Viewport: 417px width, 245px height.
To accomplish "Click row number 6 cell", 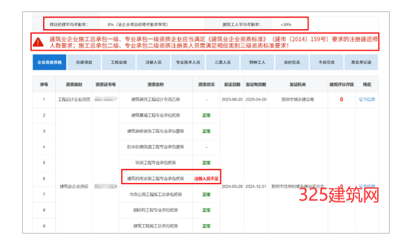I will [x=44, y=179].
